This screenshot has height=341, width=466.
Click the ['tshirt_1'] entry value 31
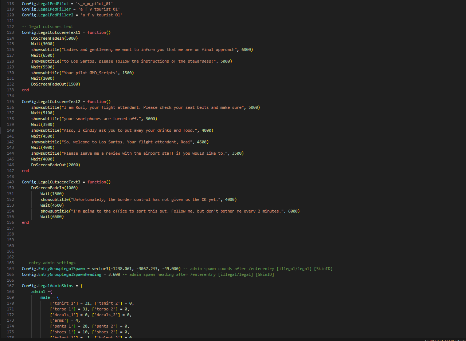pyautogui.click(x=87, y=303)
